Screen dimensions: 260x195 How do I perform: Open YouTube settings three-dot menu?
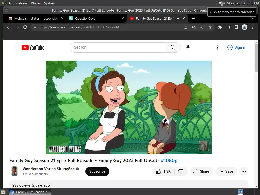pos(217,47)
